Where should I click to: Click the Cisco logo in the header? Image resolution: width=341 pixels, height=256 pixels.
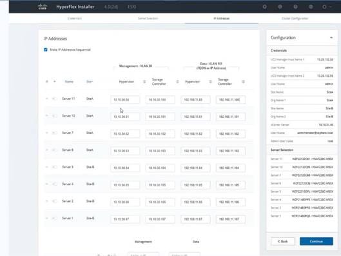coord(43,6)
